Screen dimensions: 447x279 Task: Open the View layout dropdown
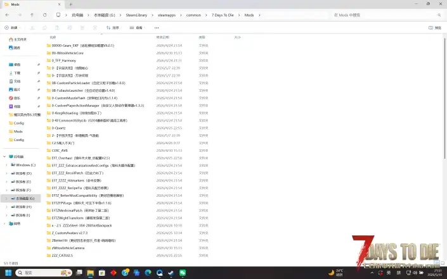click(138, 28)
